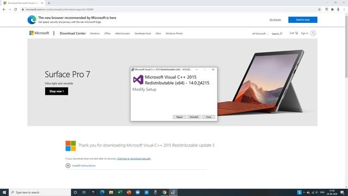The image size is (348, 196).
Task: Click the active installer icon on taskbar
Action: (173, 192)
